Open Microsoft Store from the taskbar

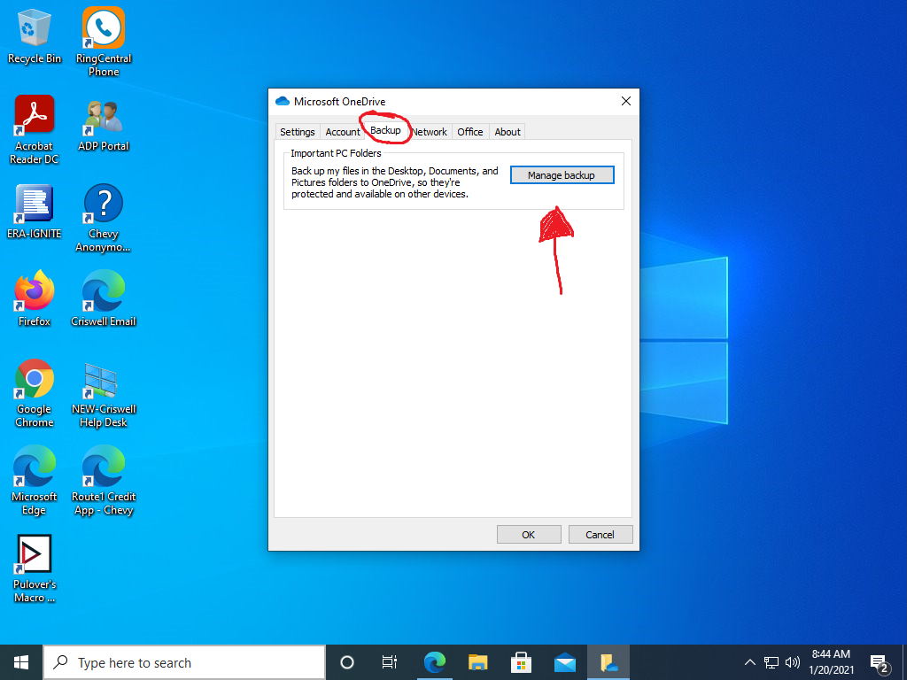pos(521,663)
